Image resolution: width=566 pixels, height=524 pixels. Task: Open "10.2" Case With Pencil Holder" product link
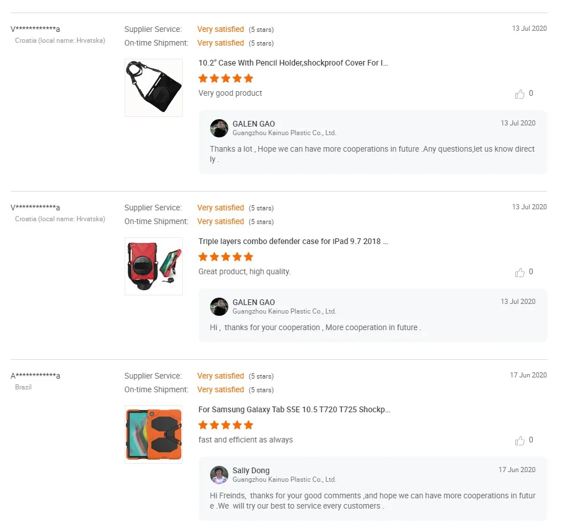pyautogui.click(x=293, y=63)
